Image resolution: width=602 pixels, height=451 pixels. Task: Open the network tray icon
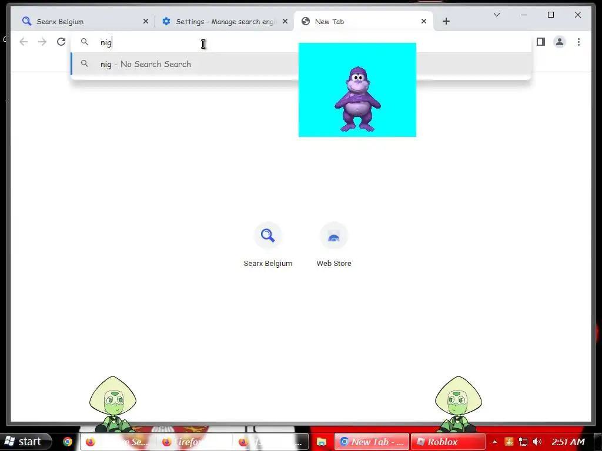pos(523,442)
